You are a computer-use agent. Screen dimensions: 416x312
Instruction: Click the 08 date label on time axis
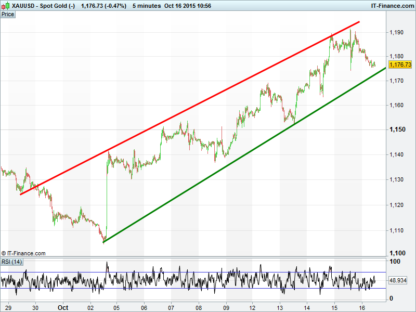click(199, 308)
